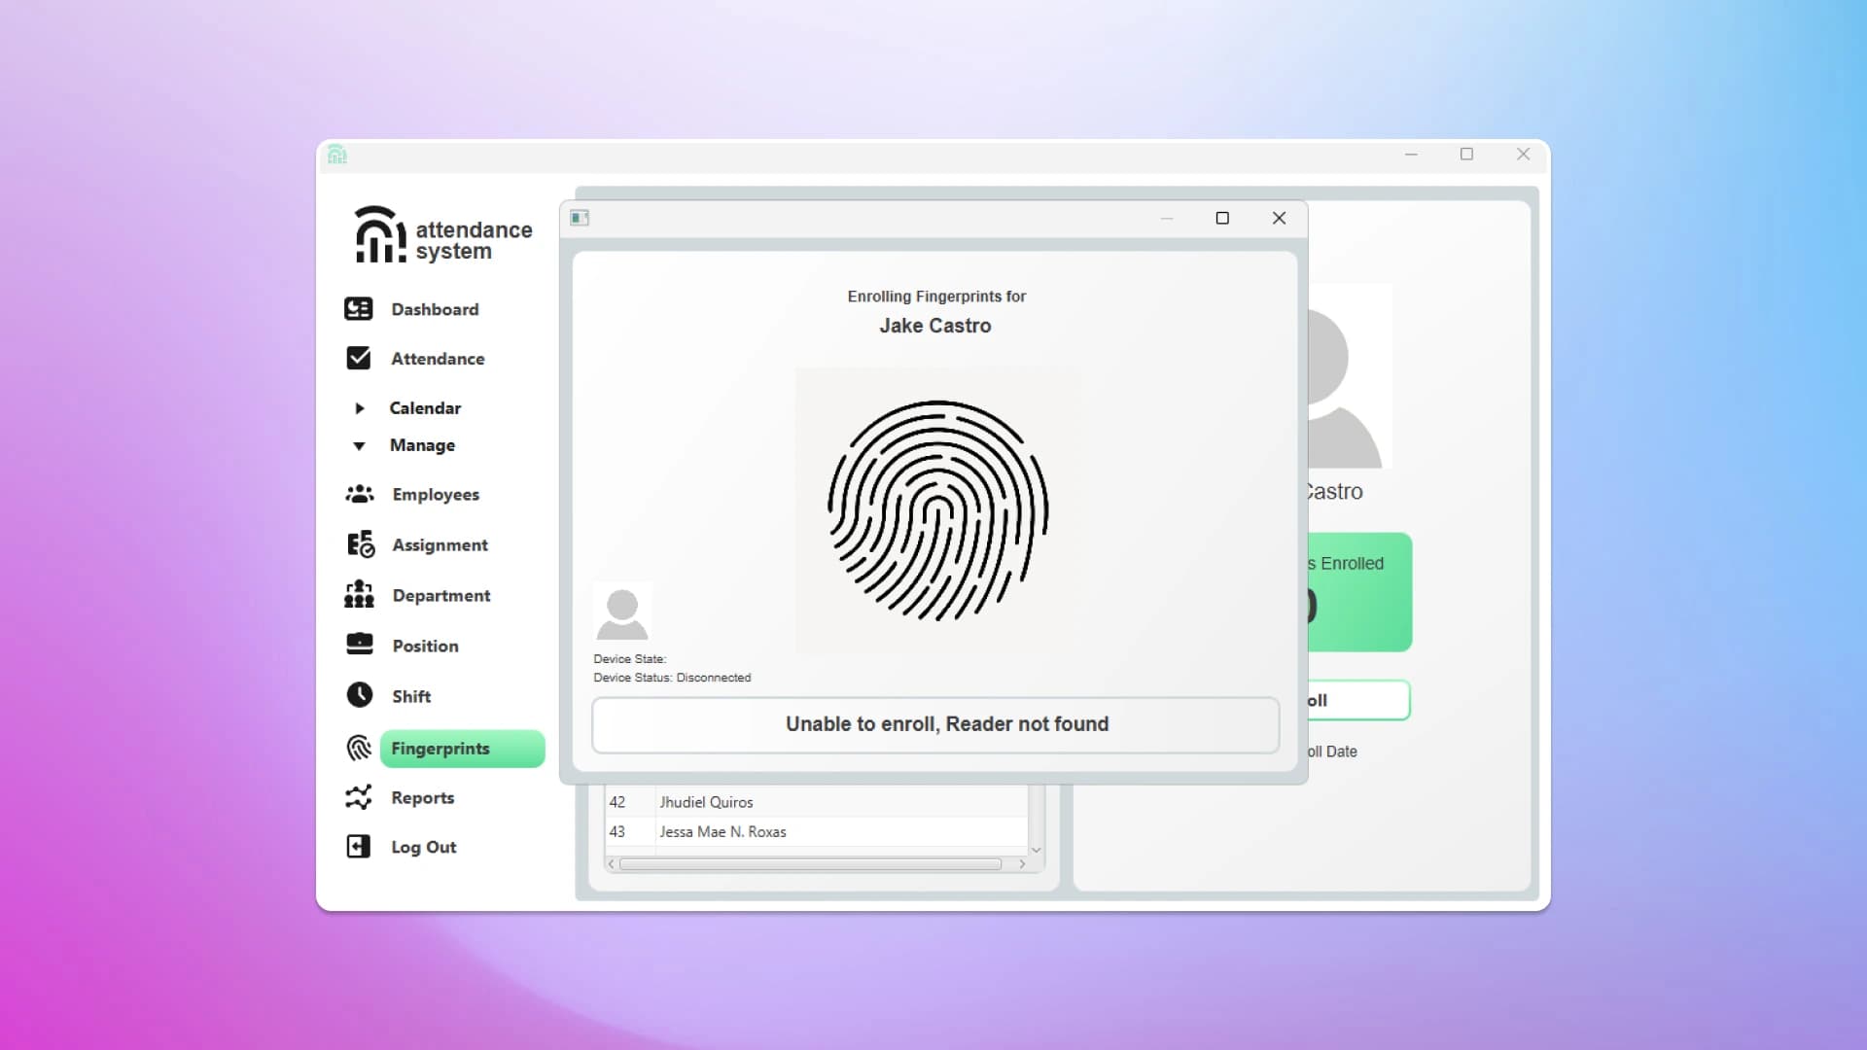1867x1050 pixels.
Task: Click the Reports chart icon
Action: (358, 797)
